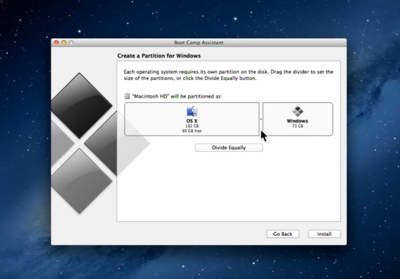Close the Boot Camp Assistant window
This screenshot has width=400, height=279.
pyautogui.click(x=56, y=43)
